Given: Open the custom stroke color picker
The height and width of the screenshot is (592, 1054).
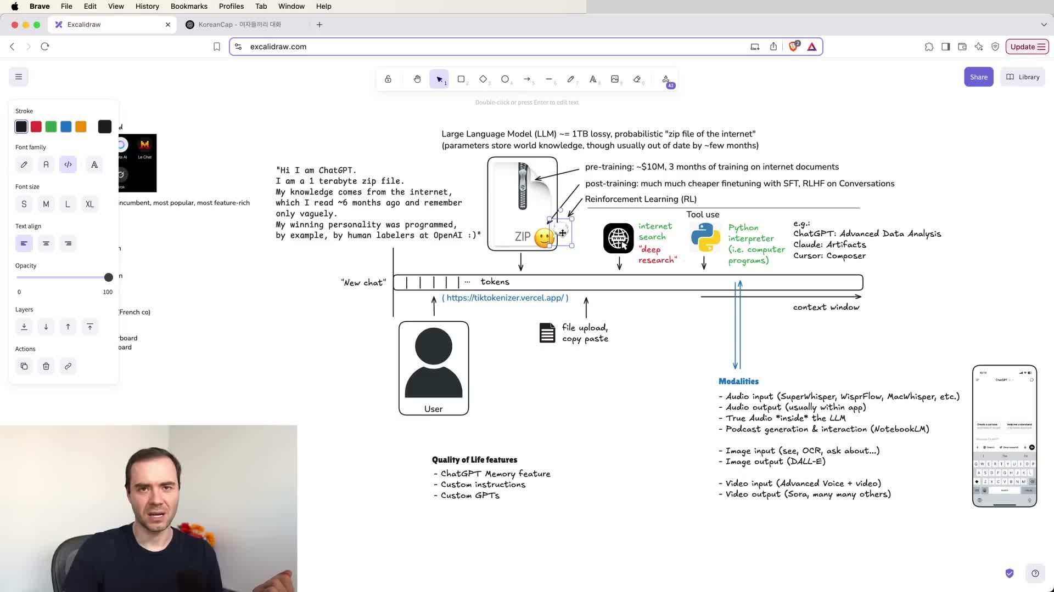Looking at the screenshot, I should pos(105,127).
